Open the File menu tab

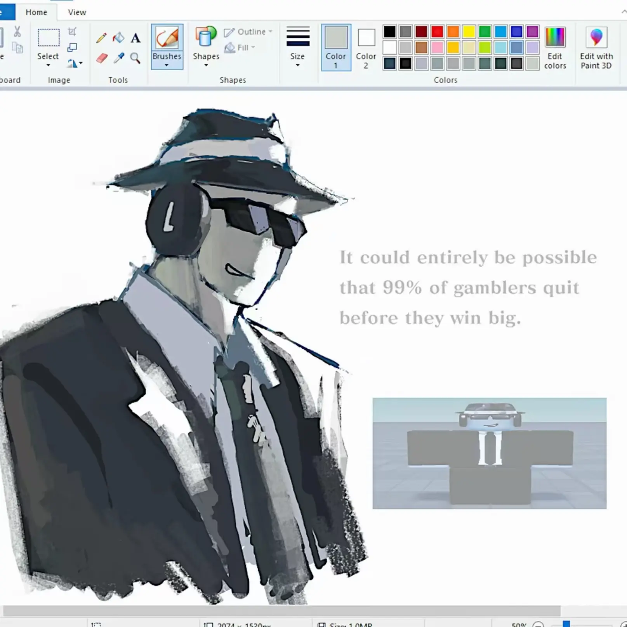(7, 12)
